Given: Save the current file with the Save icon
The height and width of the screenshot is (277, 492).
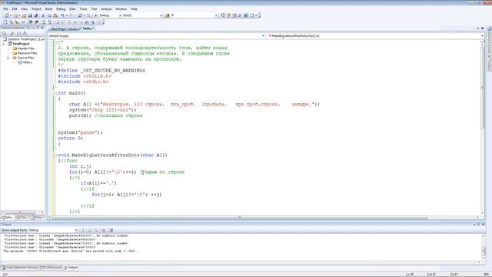Looking at the screenshot, I should [30, 15].
